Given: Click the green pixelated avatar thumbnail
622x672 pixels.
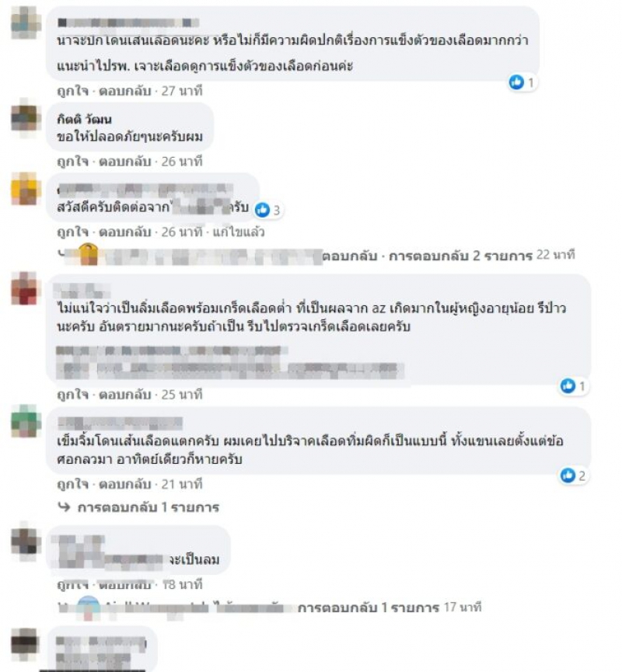Looking at the screenshot, I should pyautogui.click(x=26, y=421).
